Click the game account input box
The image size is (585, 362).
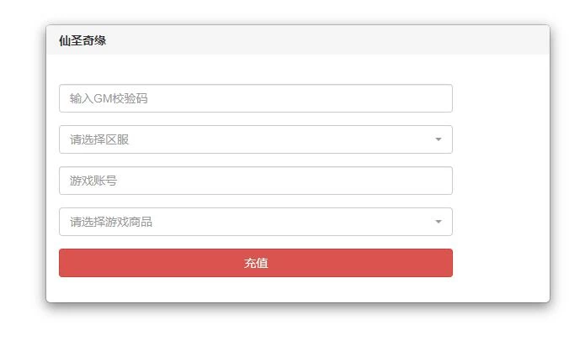[x=255, y=181]
